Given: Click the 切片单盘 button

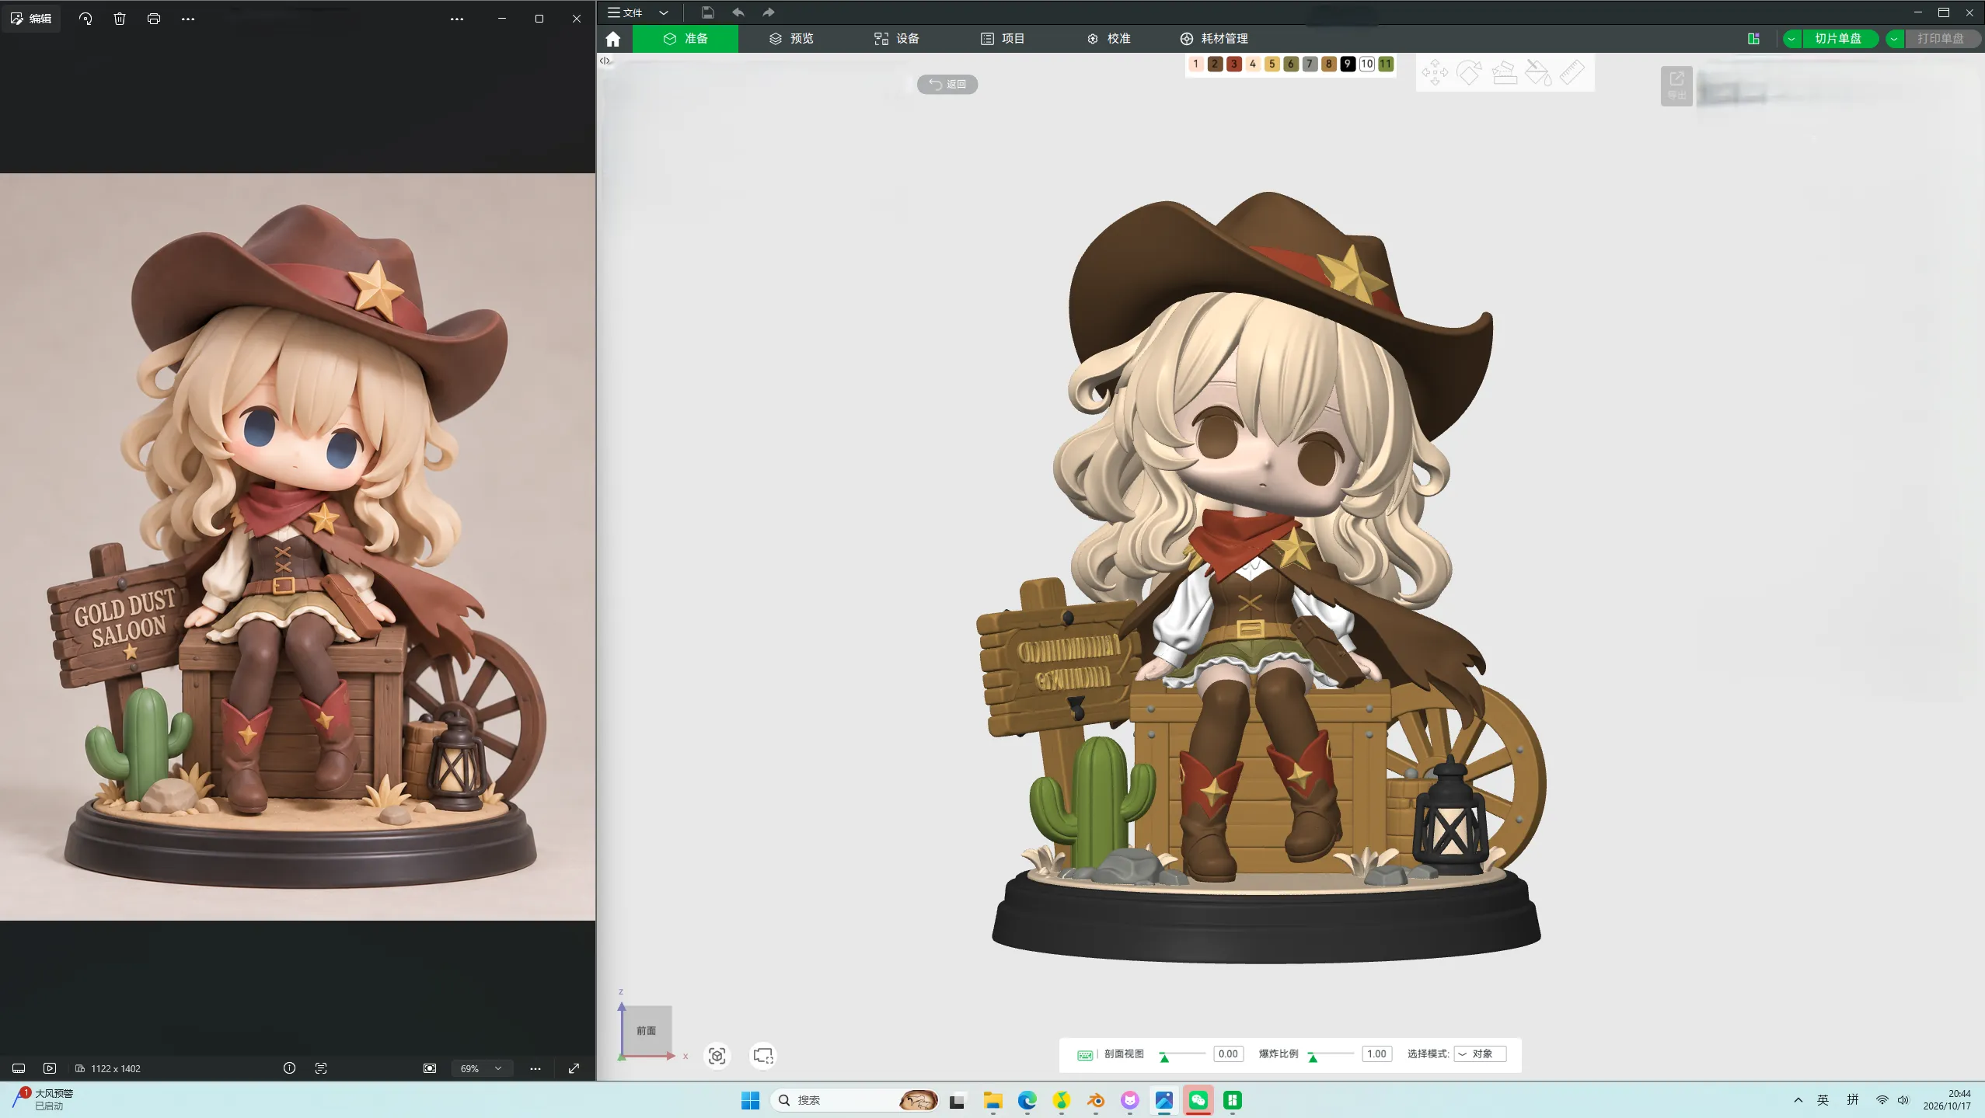Looking at the screenshot, I should [1838, 39].
